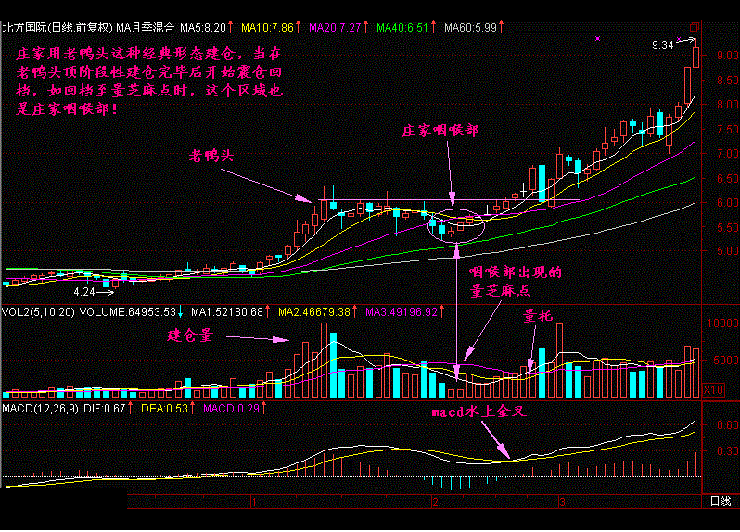Click the X10 volume scale label

point(711,388)
